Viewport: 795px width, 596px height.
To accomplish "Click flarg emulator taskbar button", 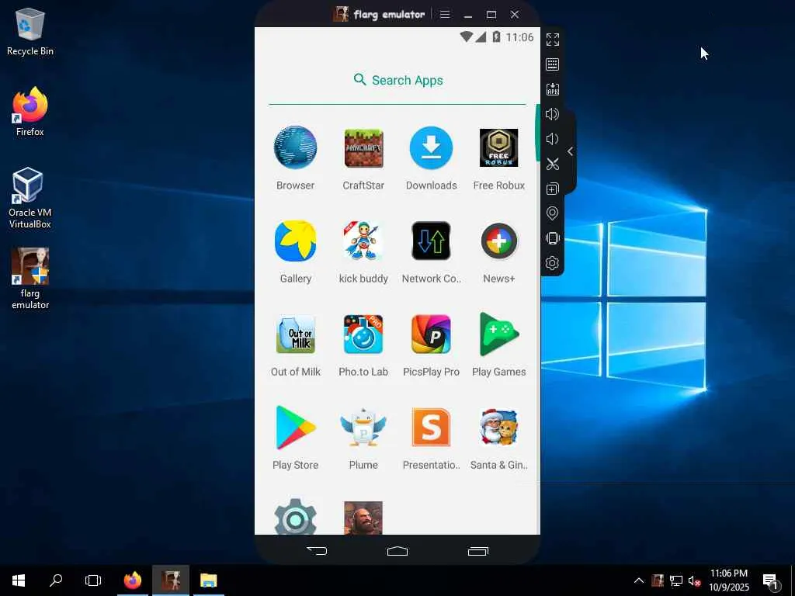I will [171, 580].
